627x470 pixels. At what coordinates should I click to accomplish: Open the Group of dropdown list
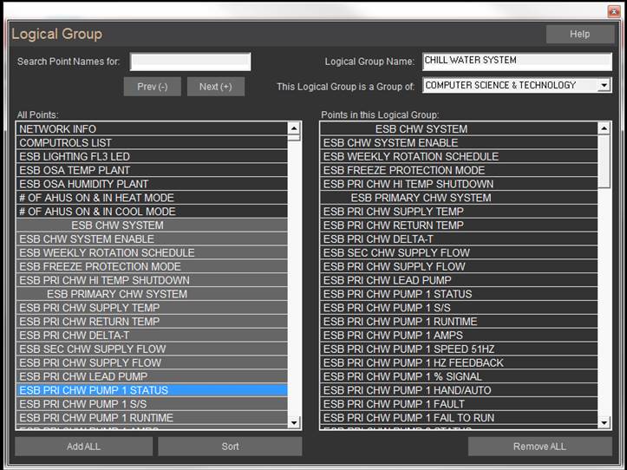tap(604, 86)
